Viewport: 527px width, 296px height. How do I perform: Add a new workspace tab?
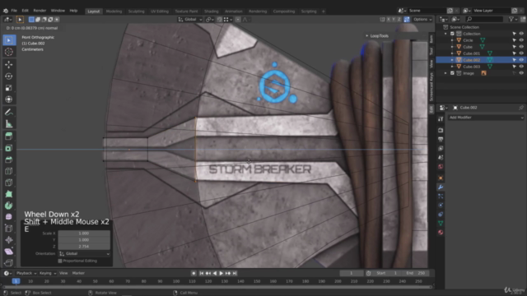[324, 12]
